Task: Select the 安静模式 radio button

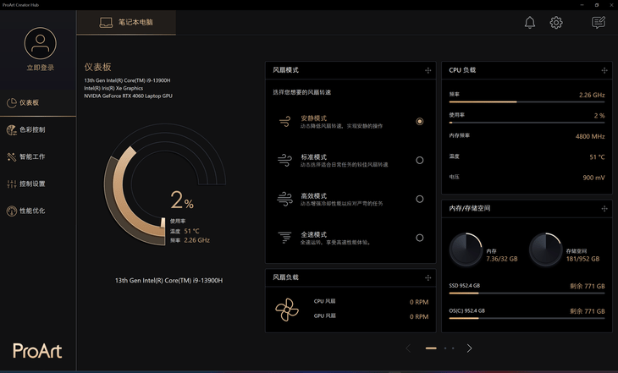Action: click(x=420, y=122)
